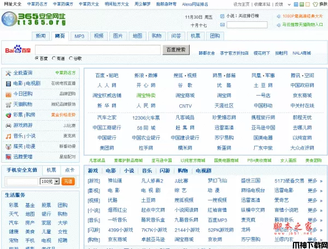Switch to the 问答 search tab
Image resolution: width=328 pixels, height=249 pixels.
(176, 36)
